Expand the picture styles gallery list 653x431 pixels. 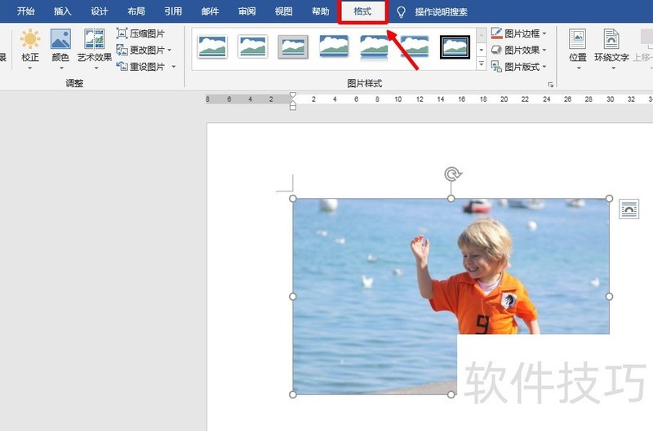pyautogui.click(x=481, y=64)
